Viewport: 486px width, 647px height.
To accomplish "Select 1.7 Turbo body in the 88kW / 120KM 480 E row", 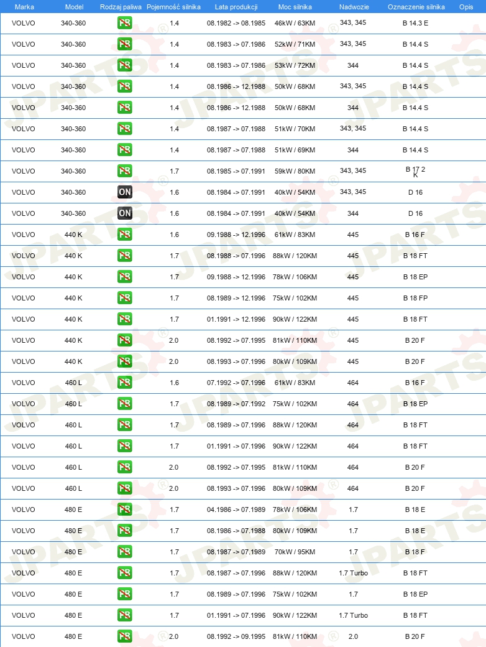I will coord(353,573).
